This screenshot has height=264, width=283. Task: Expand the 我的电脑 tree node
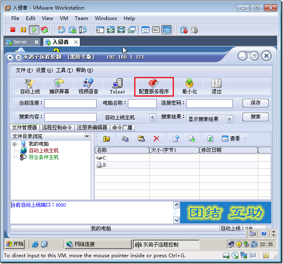click(14, 144)
